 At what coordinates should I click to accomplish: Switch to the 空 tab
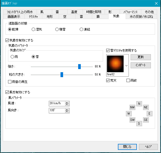(x=67, y=16)
